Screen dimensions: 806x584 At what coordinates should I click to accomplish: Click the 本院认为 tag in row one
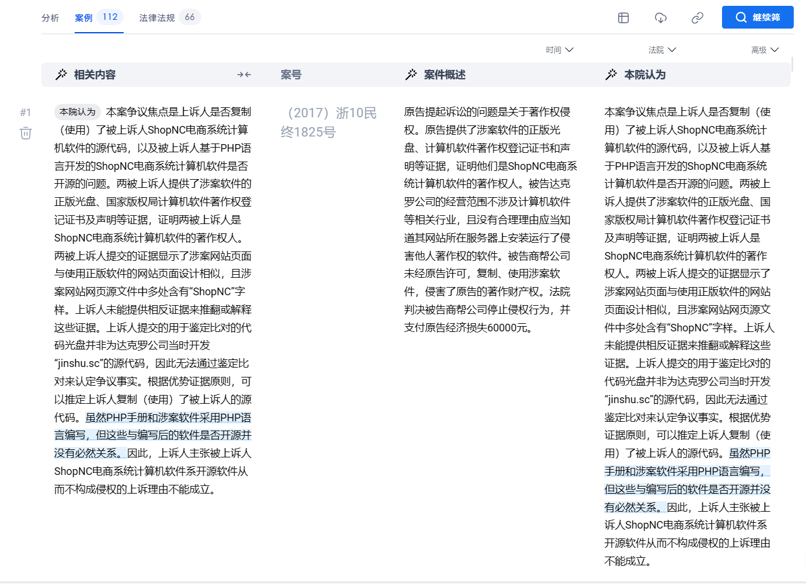(x=78, y=112)
